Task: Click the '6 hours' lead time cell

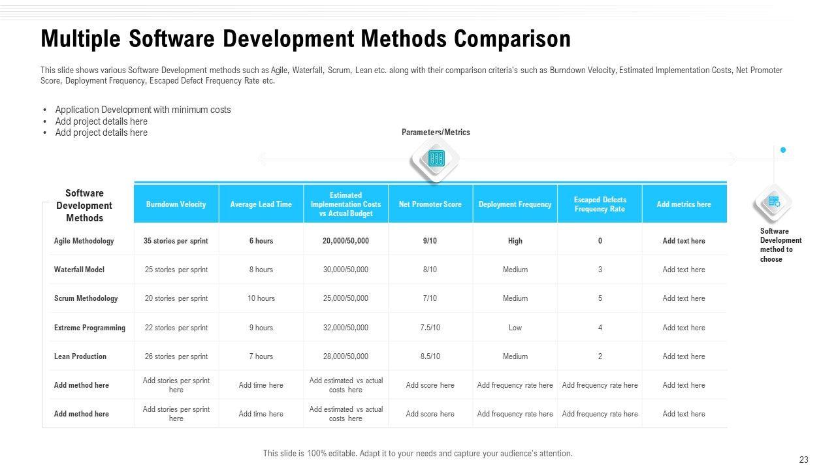Action: (261, 241)
